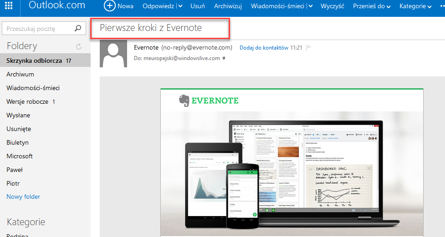Image resolution: width=445 pixels, height=237 pixels.
Task: Refresh folders with the circular arrow icon
Action: [79, 46]
